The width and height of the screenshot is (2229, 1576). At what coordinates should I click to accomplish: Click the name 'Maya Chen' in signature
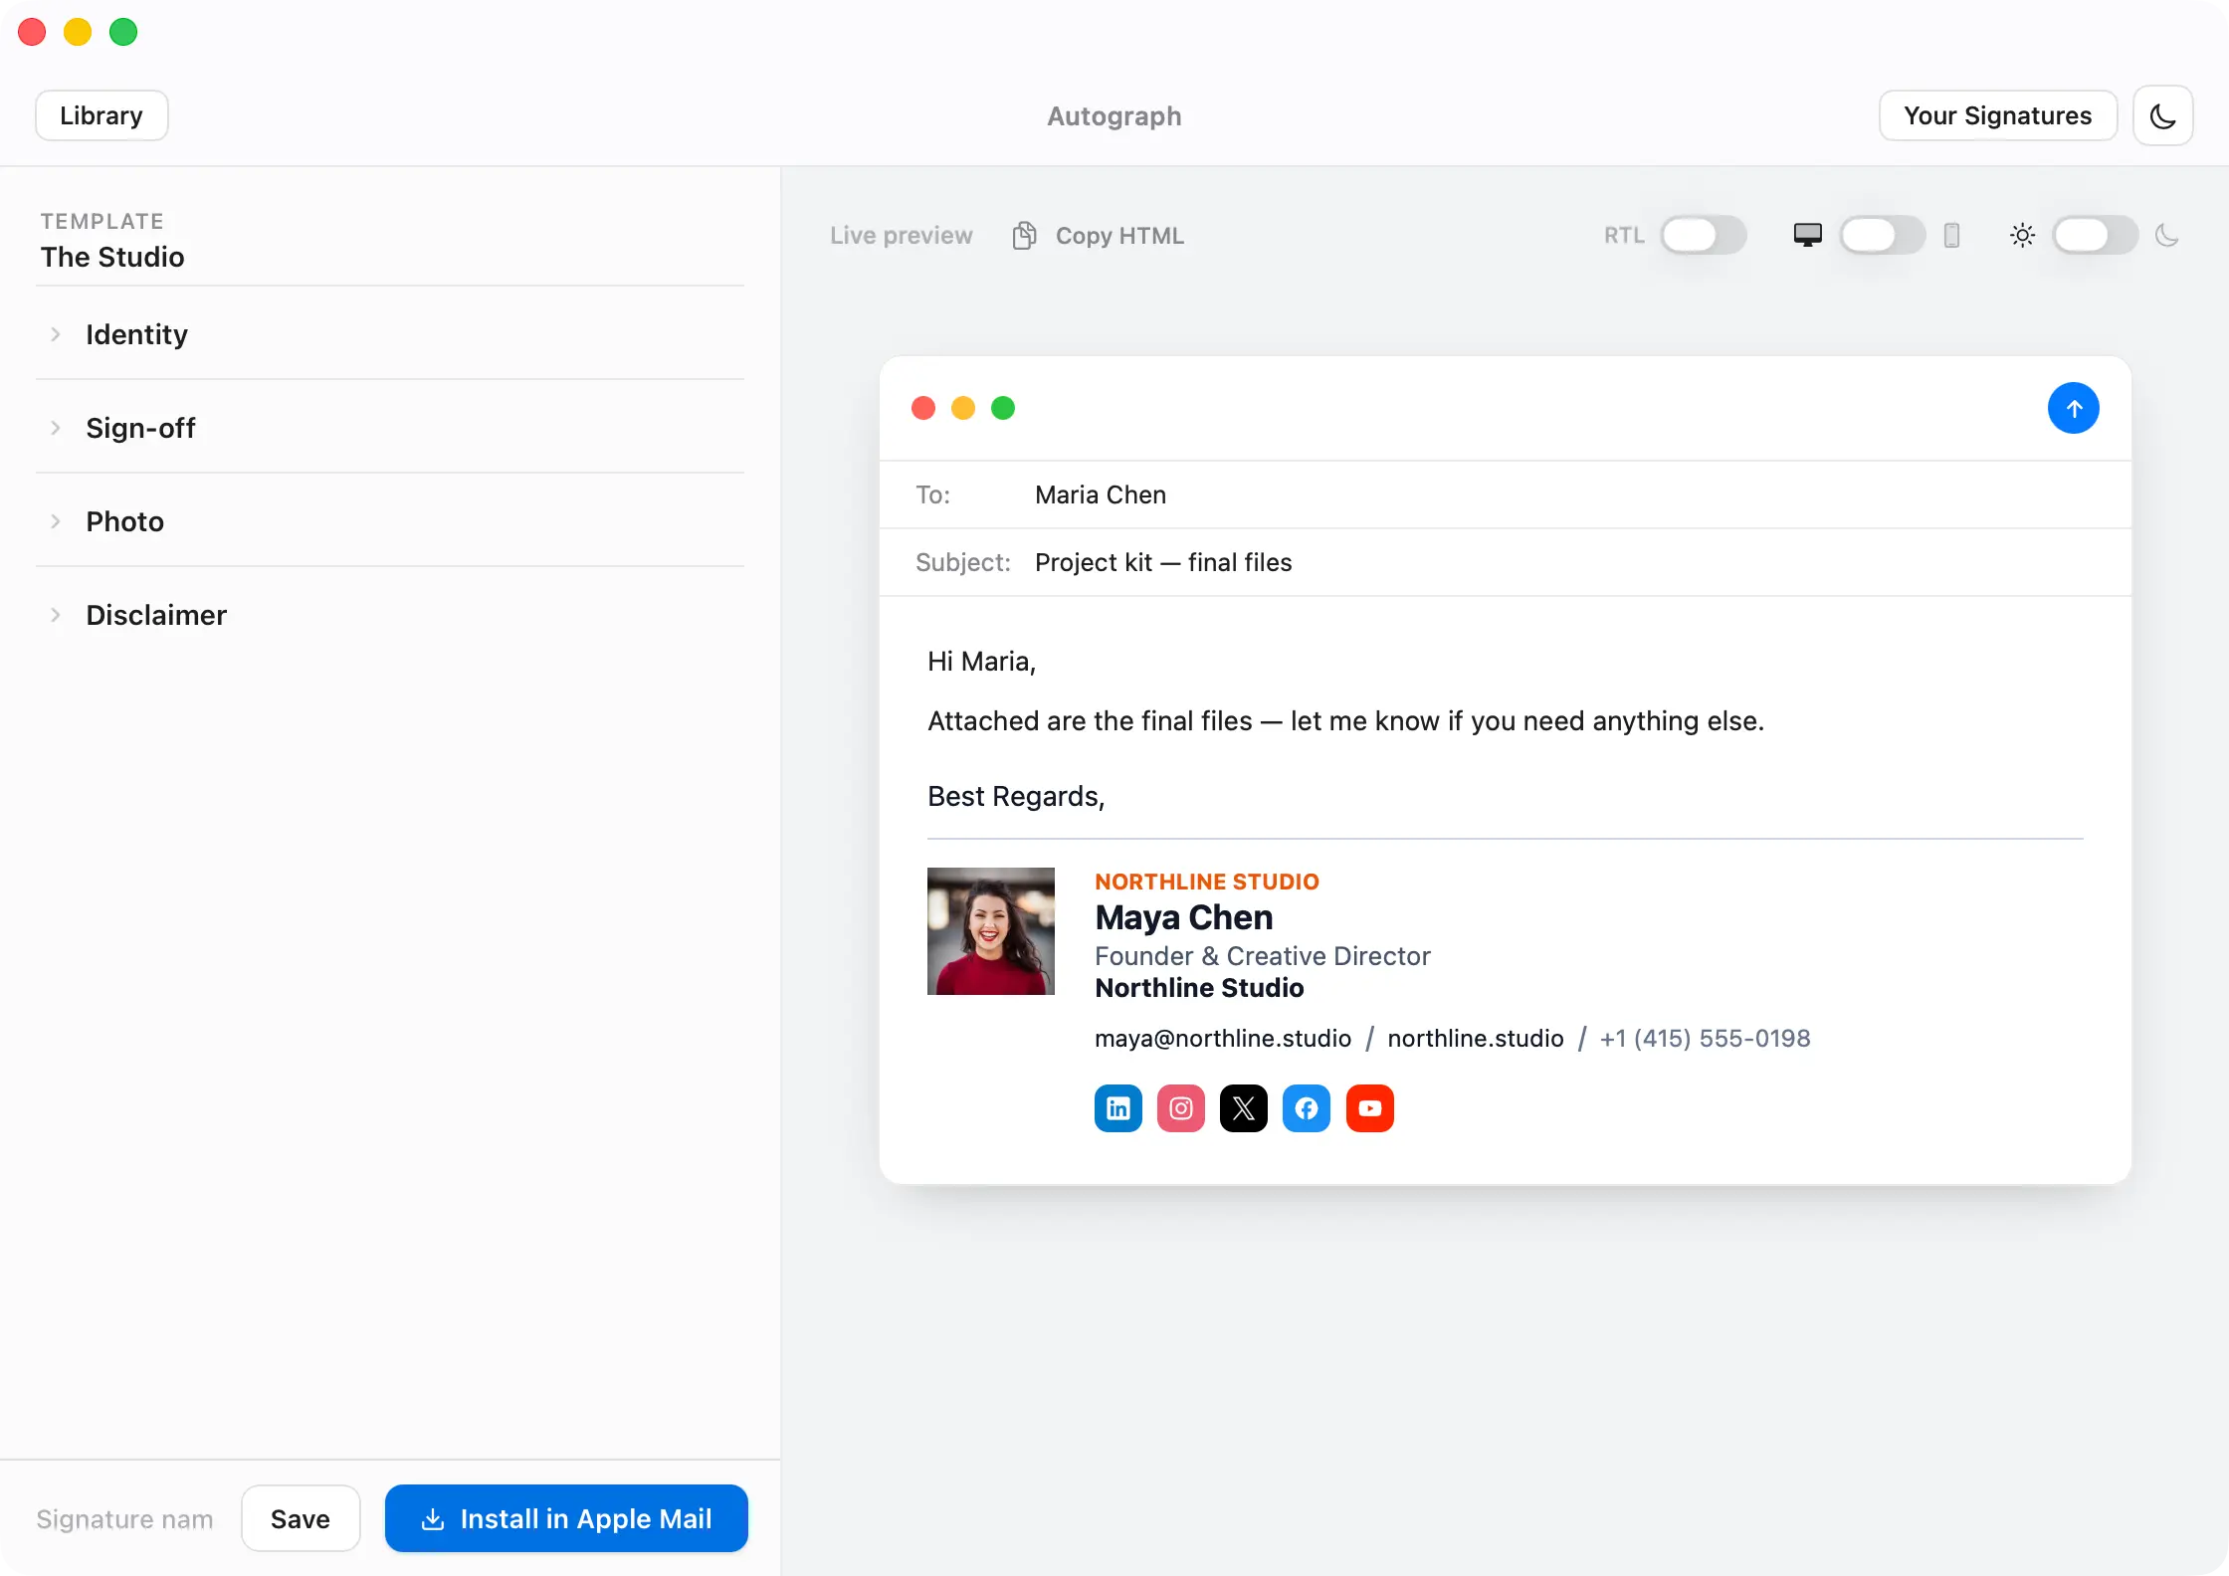pyautogui.click(x=1183, y=916)
